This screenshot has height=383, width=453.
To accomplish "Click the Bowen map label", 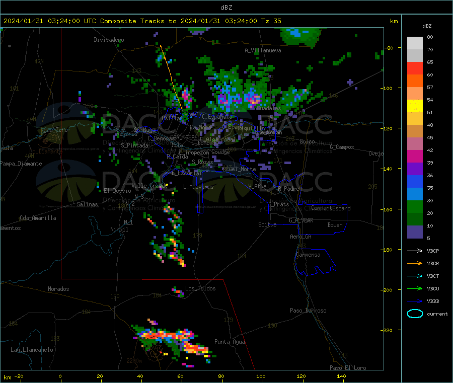I will [x=335, y=225].
